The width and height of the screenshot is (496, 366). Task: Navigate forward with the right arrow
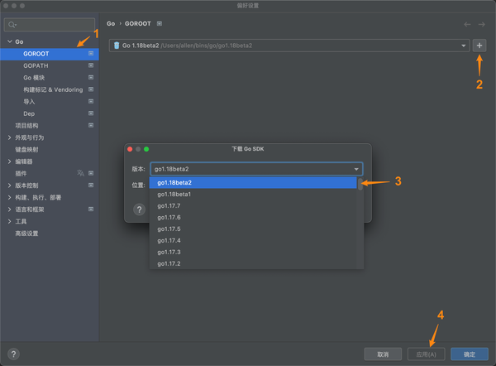pos(481,24)
